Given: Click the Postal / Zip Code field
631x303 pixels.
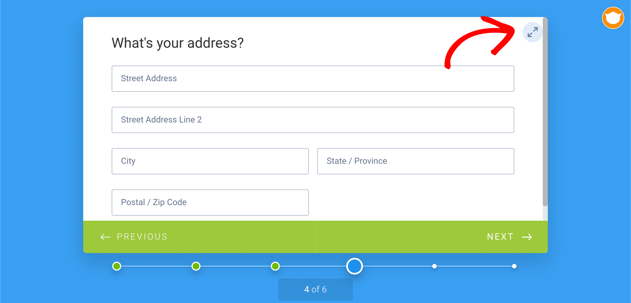Looking at the screenshot, I should [210, 202].
